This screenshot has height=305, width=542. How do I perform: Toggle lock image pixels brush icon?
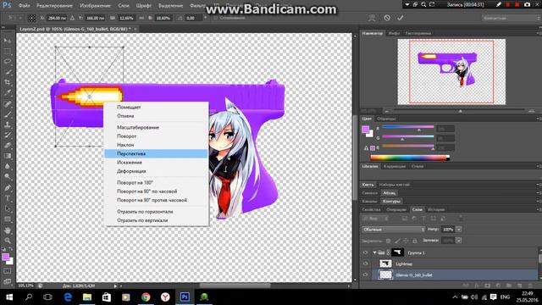click(x=397, y=241)
